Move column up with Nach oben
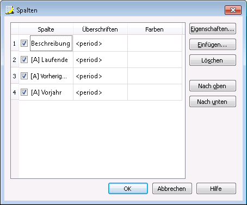Image resolution: width=247 pixels, height=205 pixels. pyautogui.click(x=213, y=86)
